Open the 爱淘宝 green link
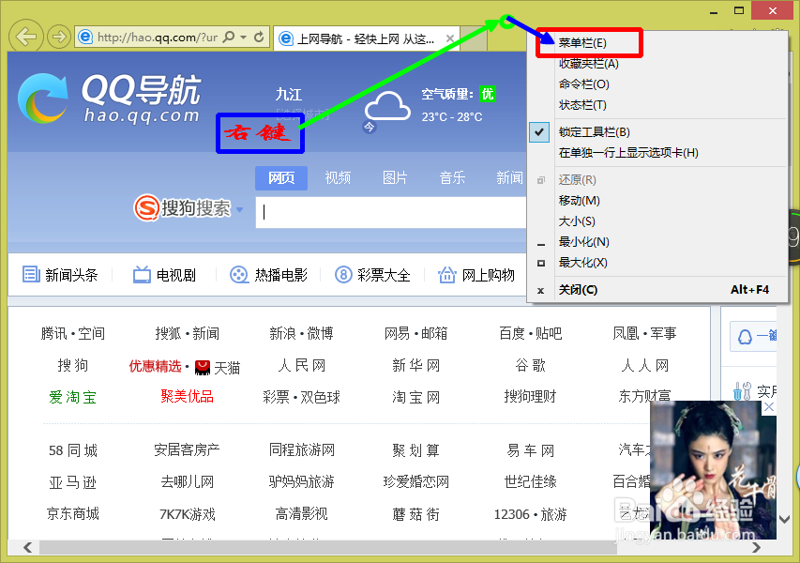The width and height of the screenshot is (800, 563). pyautogui.click(x=72, y=397)
